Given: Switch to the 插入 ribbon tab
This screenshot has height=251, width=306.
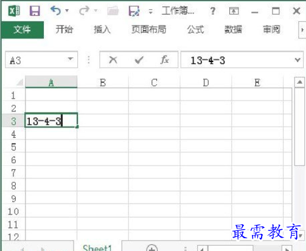Looking at the screenshot, I should [102, 29].
